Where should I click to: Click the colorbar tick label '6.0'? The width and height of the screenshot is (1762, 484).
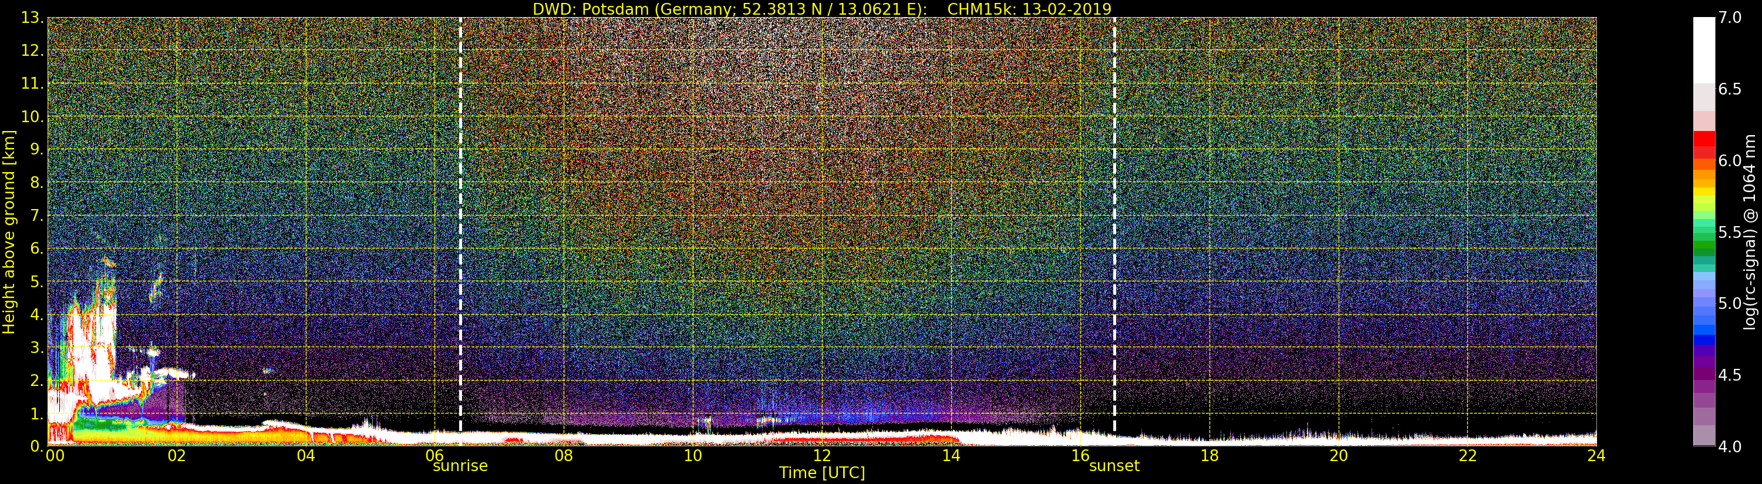pyautogui.click(x=1730, y=161)
